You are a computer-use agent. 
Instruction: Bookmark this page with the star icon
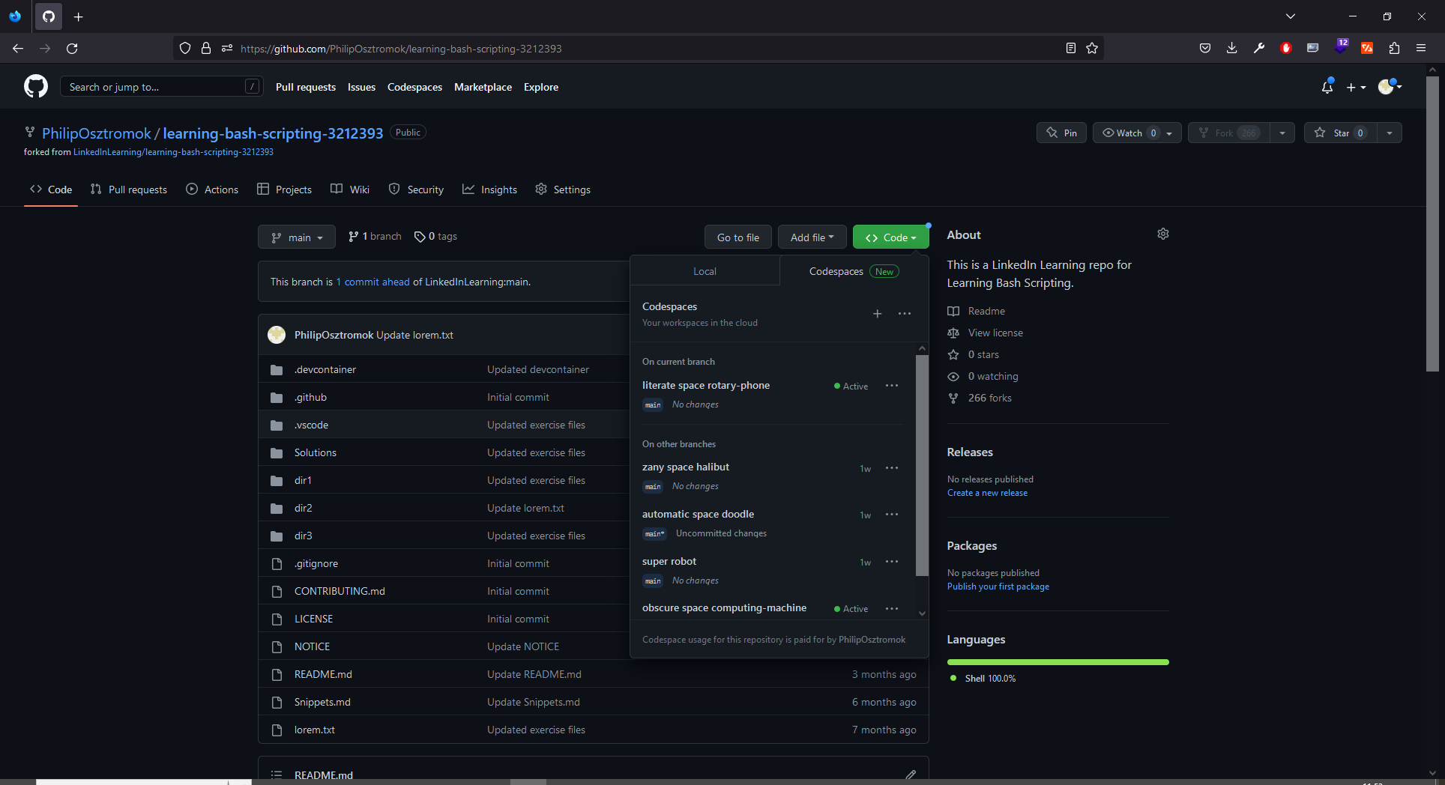1092,49
